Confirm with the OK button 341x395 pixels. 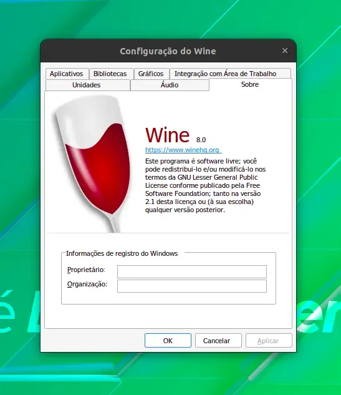click(x=168, y=341)
